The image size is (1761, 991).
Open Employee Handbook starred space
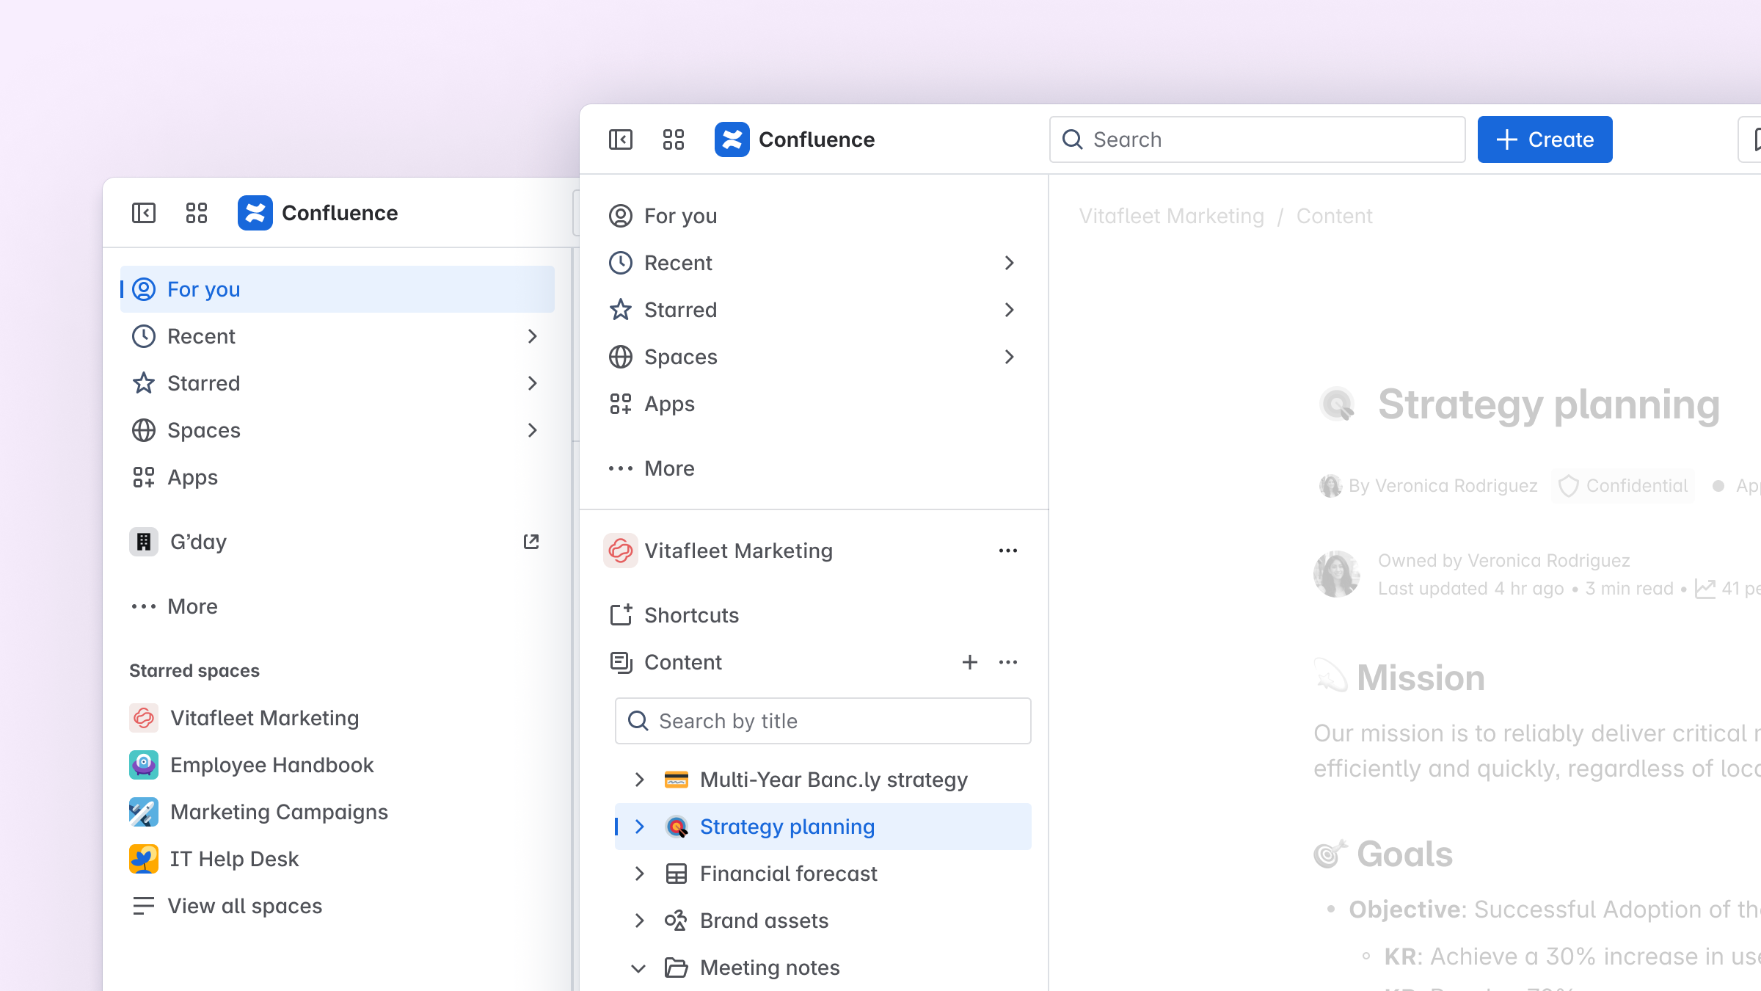pyautogui.click(x=271, y=765)
